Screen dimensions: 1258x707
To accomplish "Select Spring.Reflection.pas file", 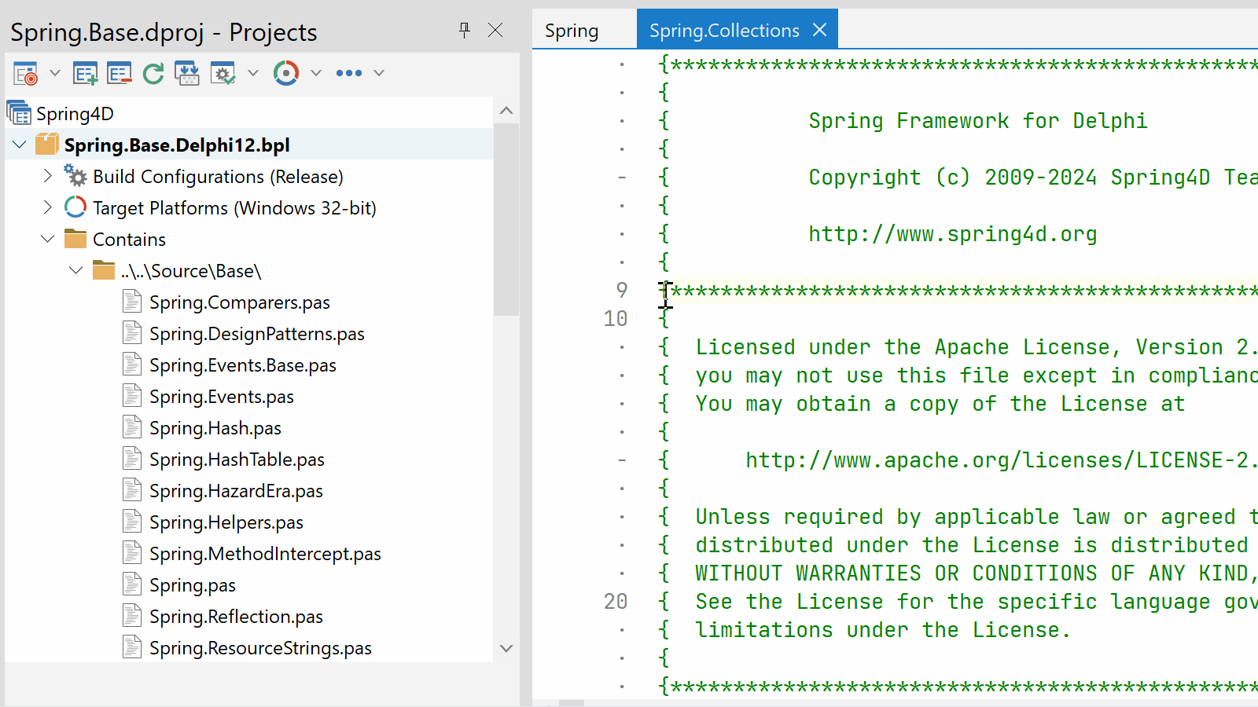I will (x=236, y=617).
